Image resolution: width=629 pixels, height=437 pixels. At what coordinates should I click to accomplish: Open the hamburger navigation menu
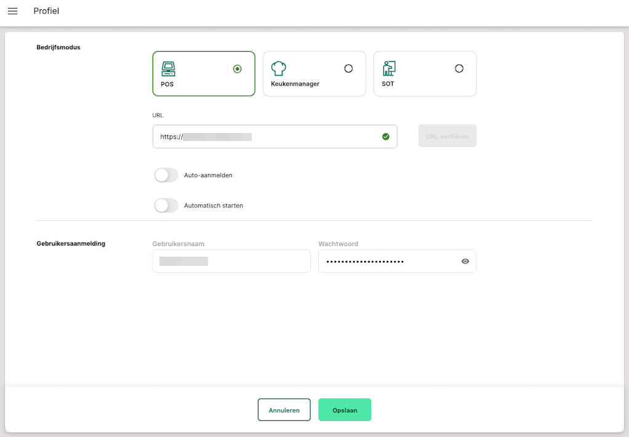pyautogui.click(x=12, y=11)
